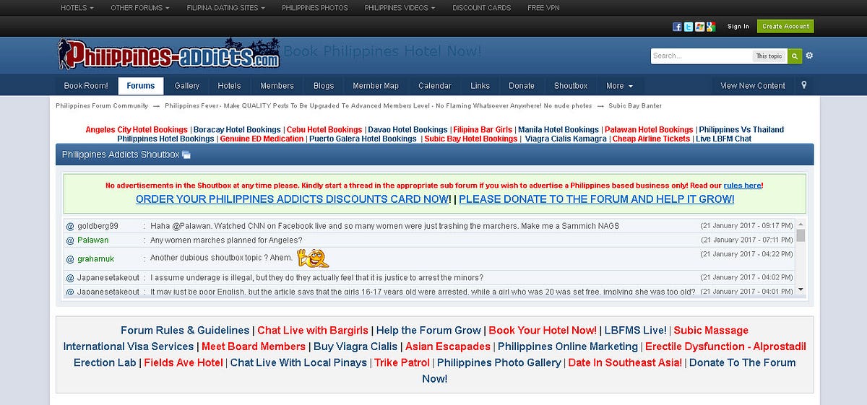Expand the HOTELS top menu
This screenshot has width=867, height=405.
coord(77,8)
